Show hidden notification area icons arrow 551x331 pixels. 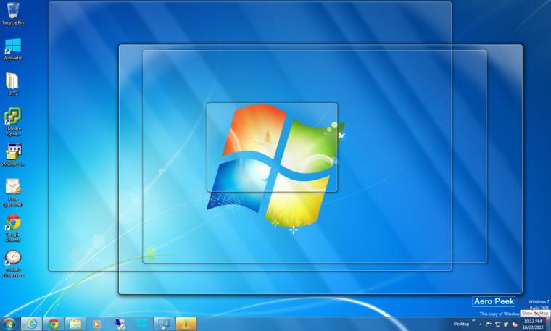tap(481, 324)
